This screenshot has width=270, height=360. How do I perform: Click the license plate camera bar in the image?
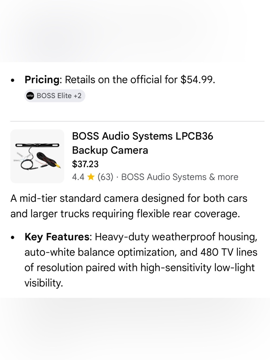(x=37, y=145)
